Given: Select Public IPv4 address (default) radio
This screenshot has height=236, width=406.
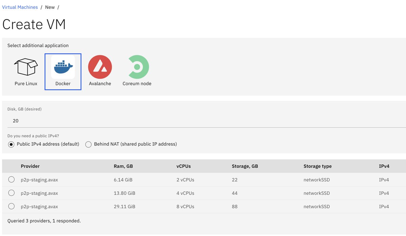Looking at the screenshot, I should (x=11, y=144).
